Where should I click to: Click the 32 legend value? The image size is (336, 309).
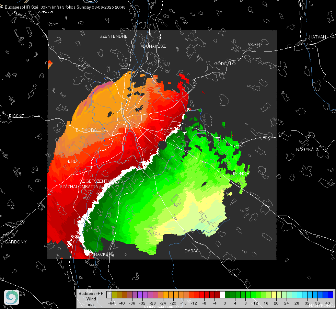[307, 303]
